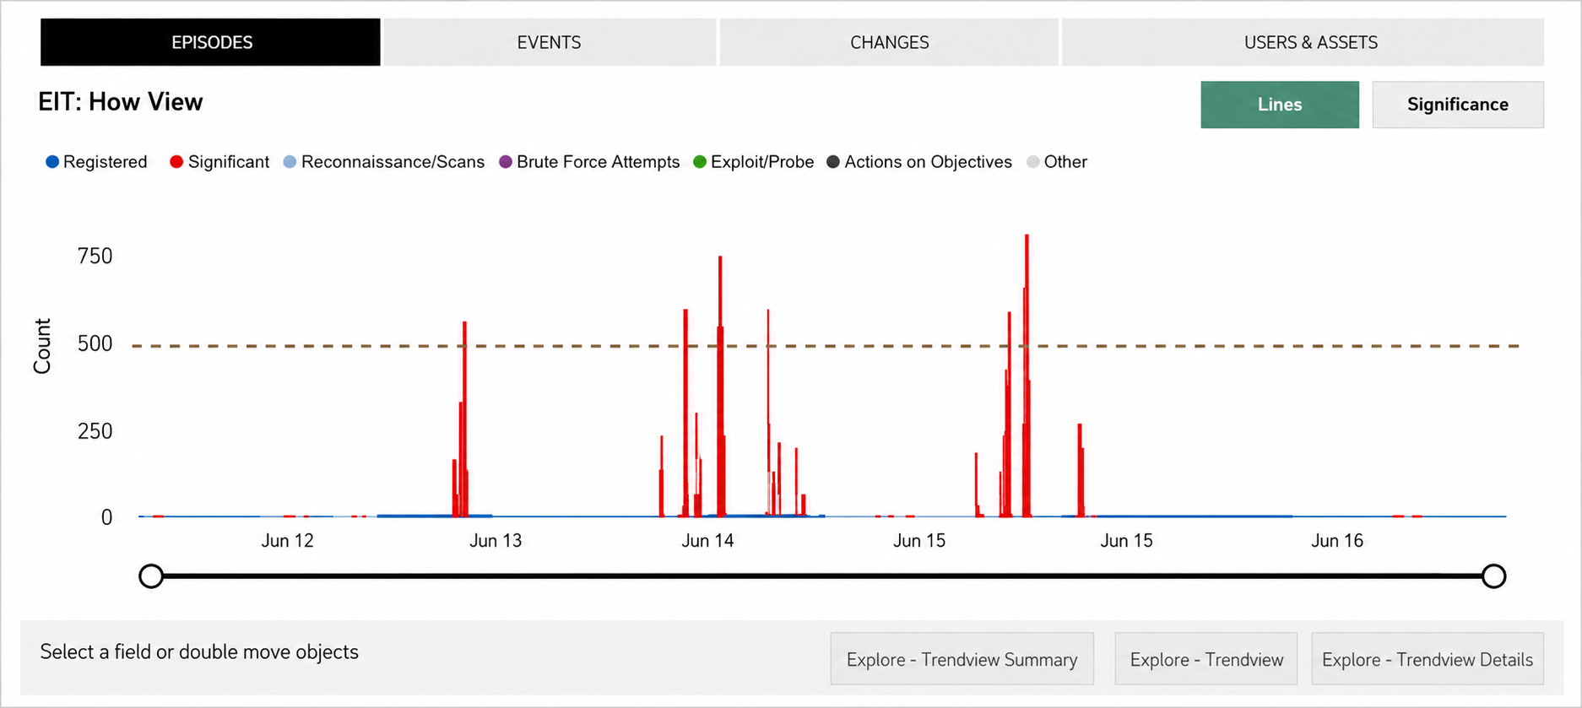Viewport: 1582px width, 708px height.
Task: Toggle the Registered legend item
Action: point(96,162)
